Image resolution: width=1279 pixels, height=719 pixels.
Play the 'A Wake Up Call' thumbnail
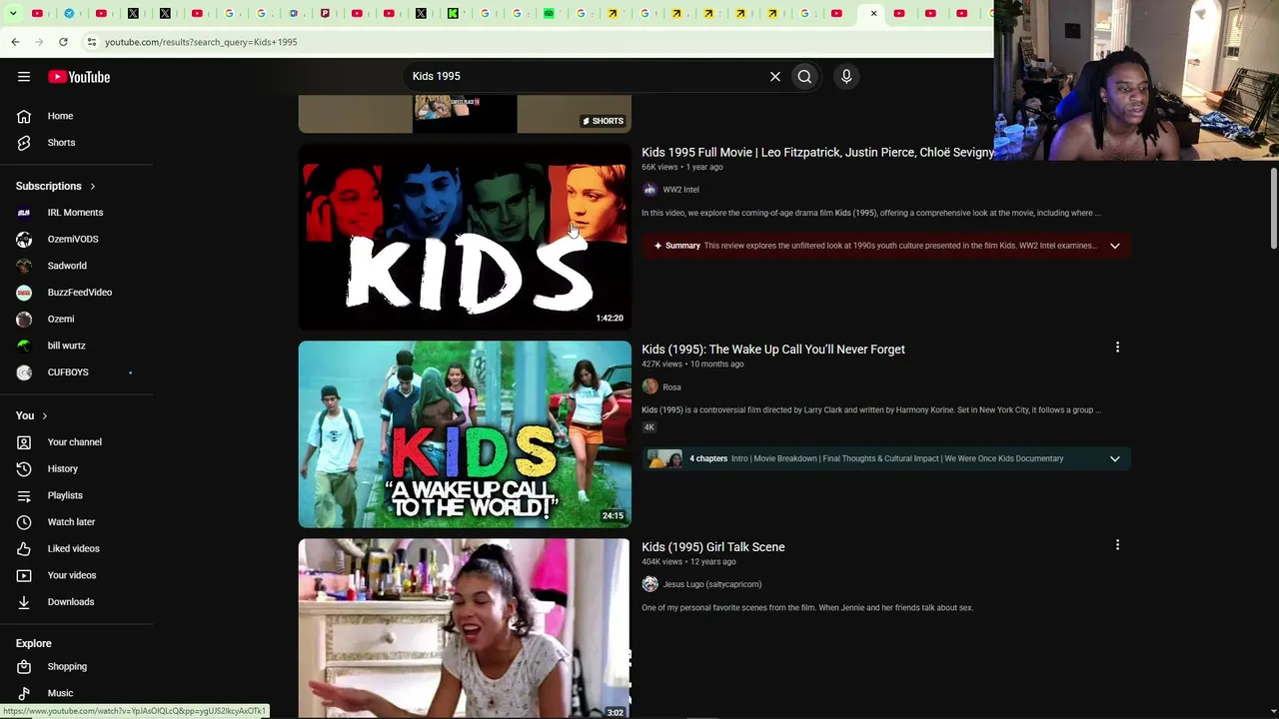pyautogui.click(x=465, y=434)
